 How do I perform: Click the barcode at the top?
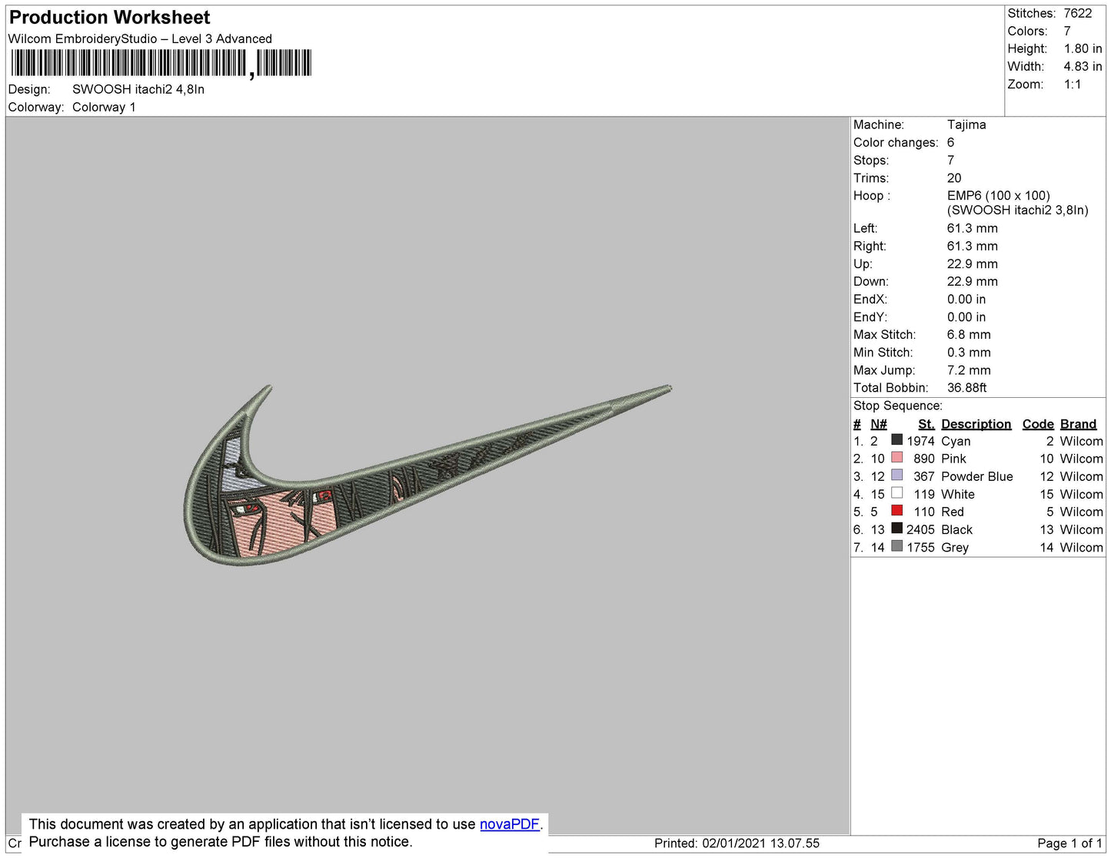coord(161,63)
